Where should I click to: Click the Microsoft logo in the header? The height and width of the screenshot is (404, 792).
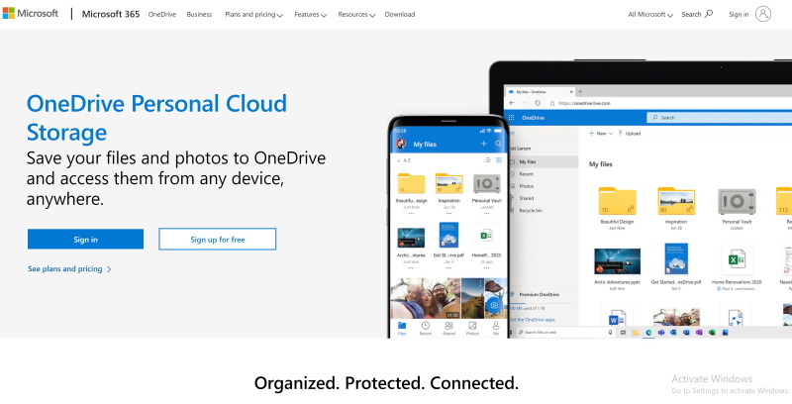(30, 14)
